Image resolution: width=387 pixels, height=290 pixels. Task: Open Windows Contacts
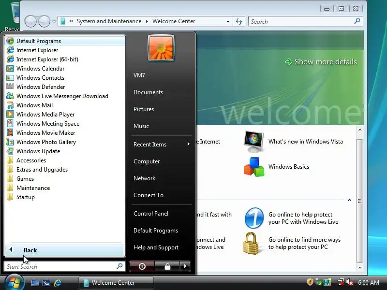(x=65, y=78)
